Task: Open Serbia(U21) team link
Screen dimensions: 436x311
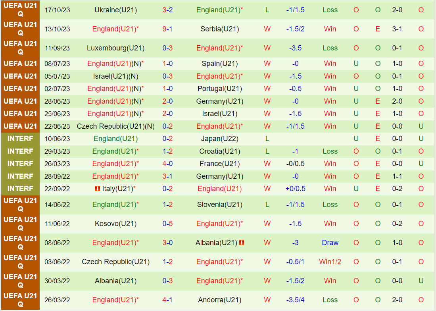Action: point(220,29)
